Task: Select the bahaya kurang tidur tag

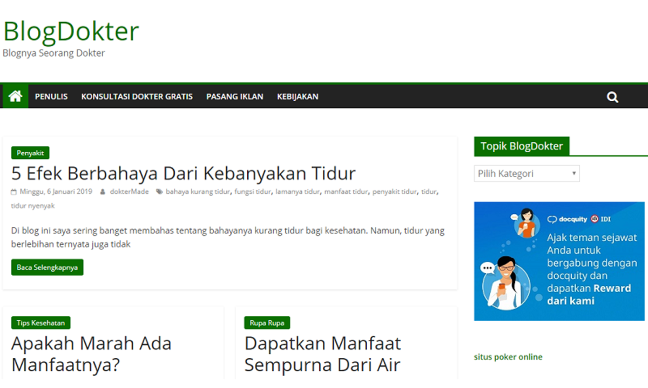Action: [197, 191]
